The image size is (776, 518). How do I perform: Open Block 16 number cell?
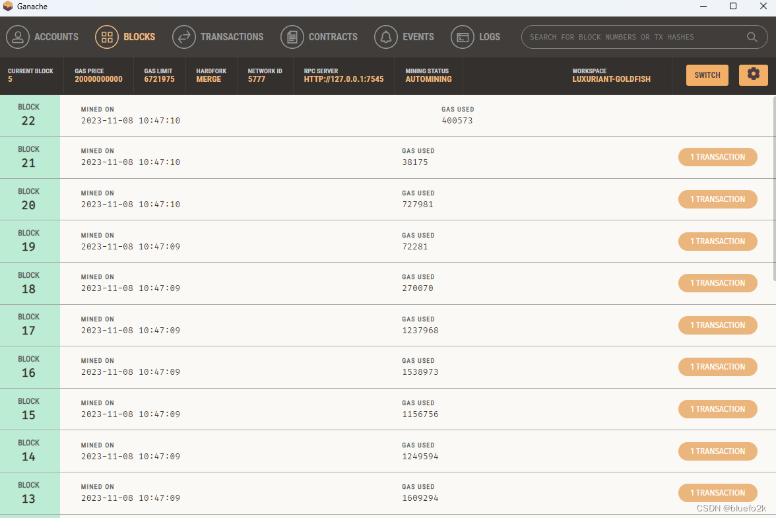[30, 367]
